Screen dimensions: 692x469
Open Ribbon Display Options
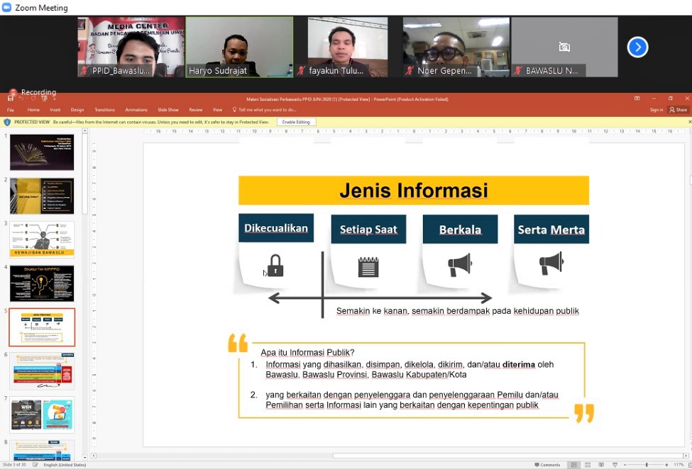pyautogui.click(x=637, y=99)
